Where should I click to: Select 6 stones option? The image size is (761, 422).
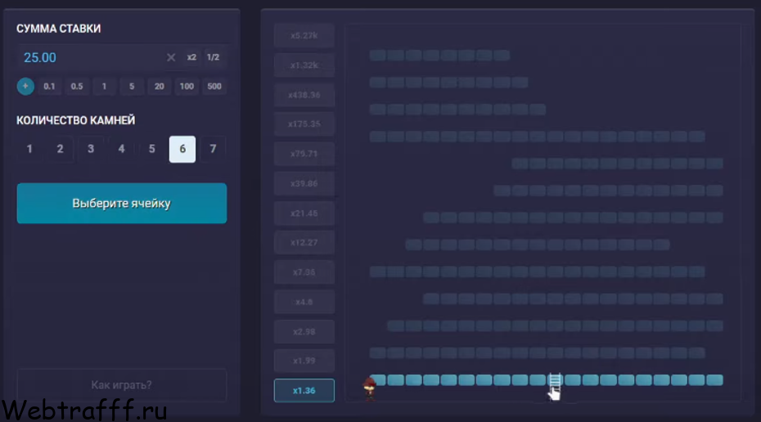pos(182,149)
